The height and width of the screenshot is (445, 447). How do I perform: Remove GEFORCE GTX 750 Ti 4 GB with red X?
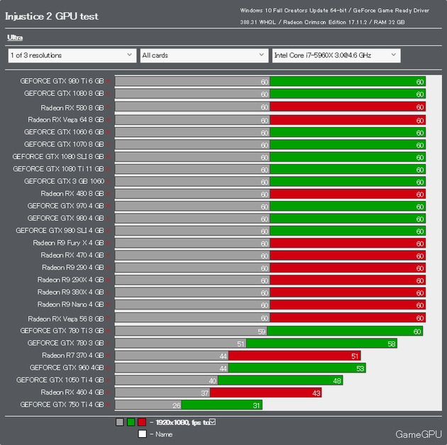108,405
